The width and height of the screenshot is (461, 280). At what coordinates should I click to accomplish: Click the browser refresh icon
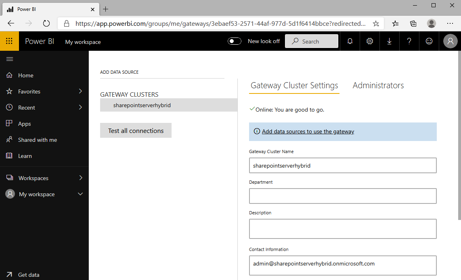tap(46, 23)
